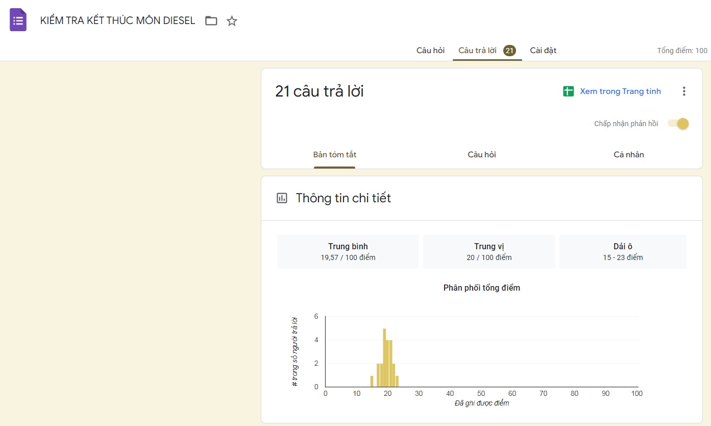711x426 pixels.
Task: Click the form title KIỂM TRA KẾT THÚC MÔN DIESEL
Action: tap(117, 21)
